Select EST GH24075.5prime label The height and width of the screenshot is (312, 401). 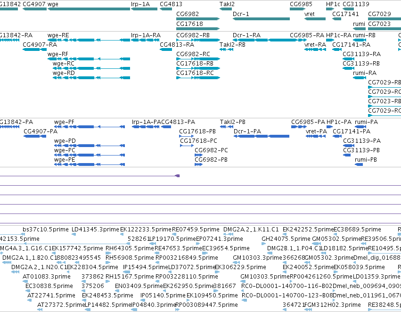(286, 239)
